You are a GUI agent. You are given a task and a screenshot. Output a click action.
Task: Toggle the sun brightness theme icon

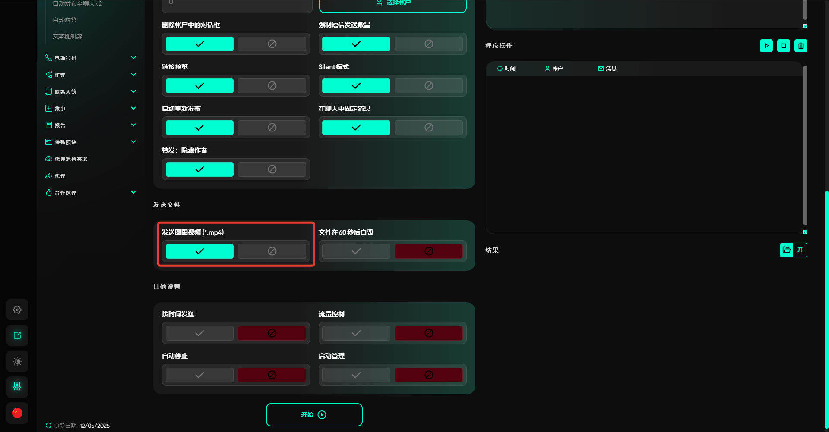pos(17,361)
